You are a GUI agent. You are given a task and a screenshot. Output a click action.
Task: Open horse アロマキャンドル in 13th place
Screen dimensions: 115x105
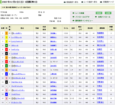[17, 82]
